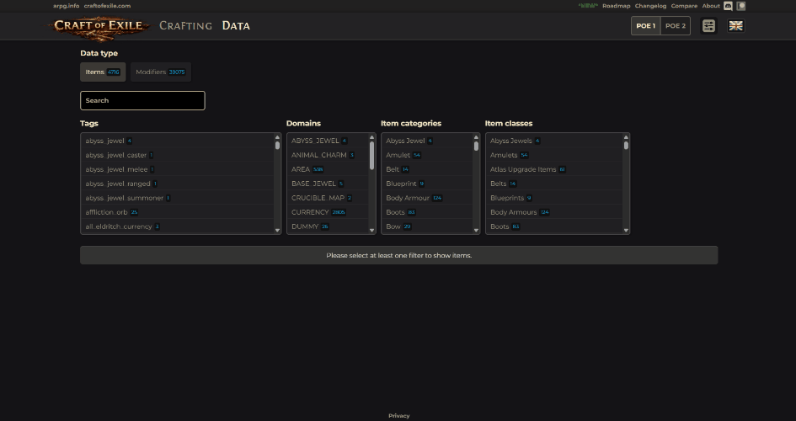The height and width of the screenshot is (421, 796).
Task: Select the Atlas Upgrade Items class
Action: click(554, 169)
